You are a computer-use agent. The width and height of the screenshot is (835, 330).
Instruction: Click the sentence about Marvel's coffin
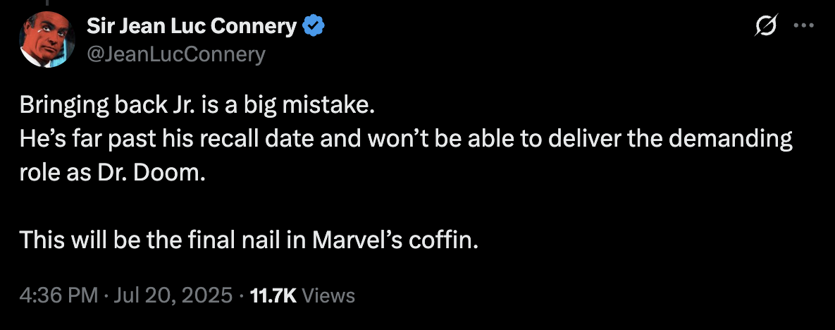point(249,240)
